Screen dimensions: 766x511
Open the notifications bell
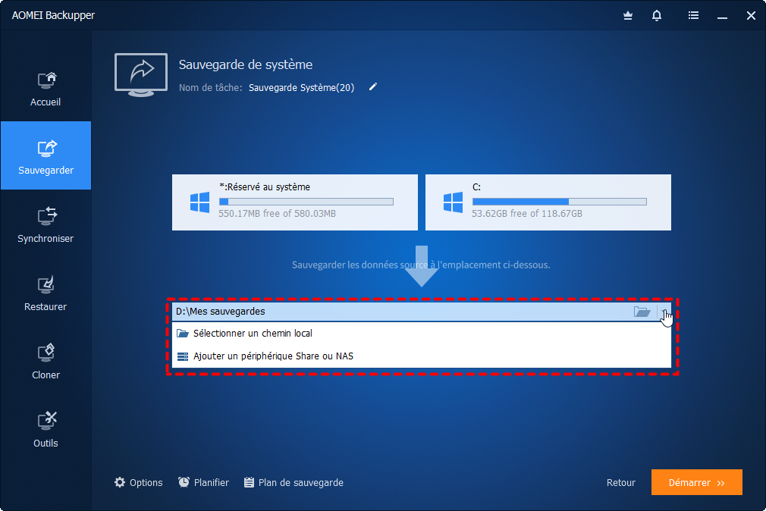657,16
